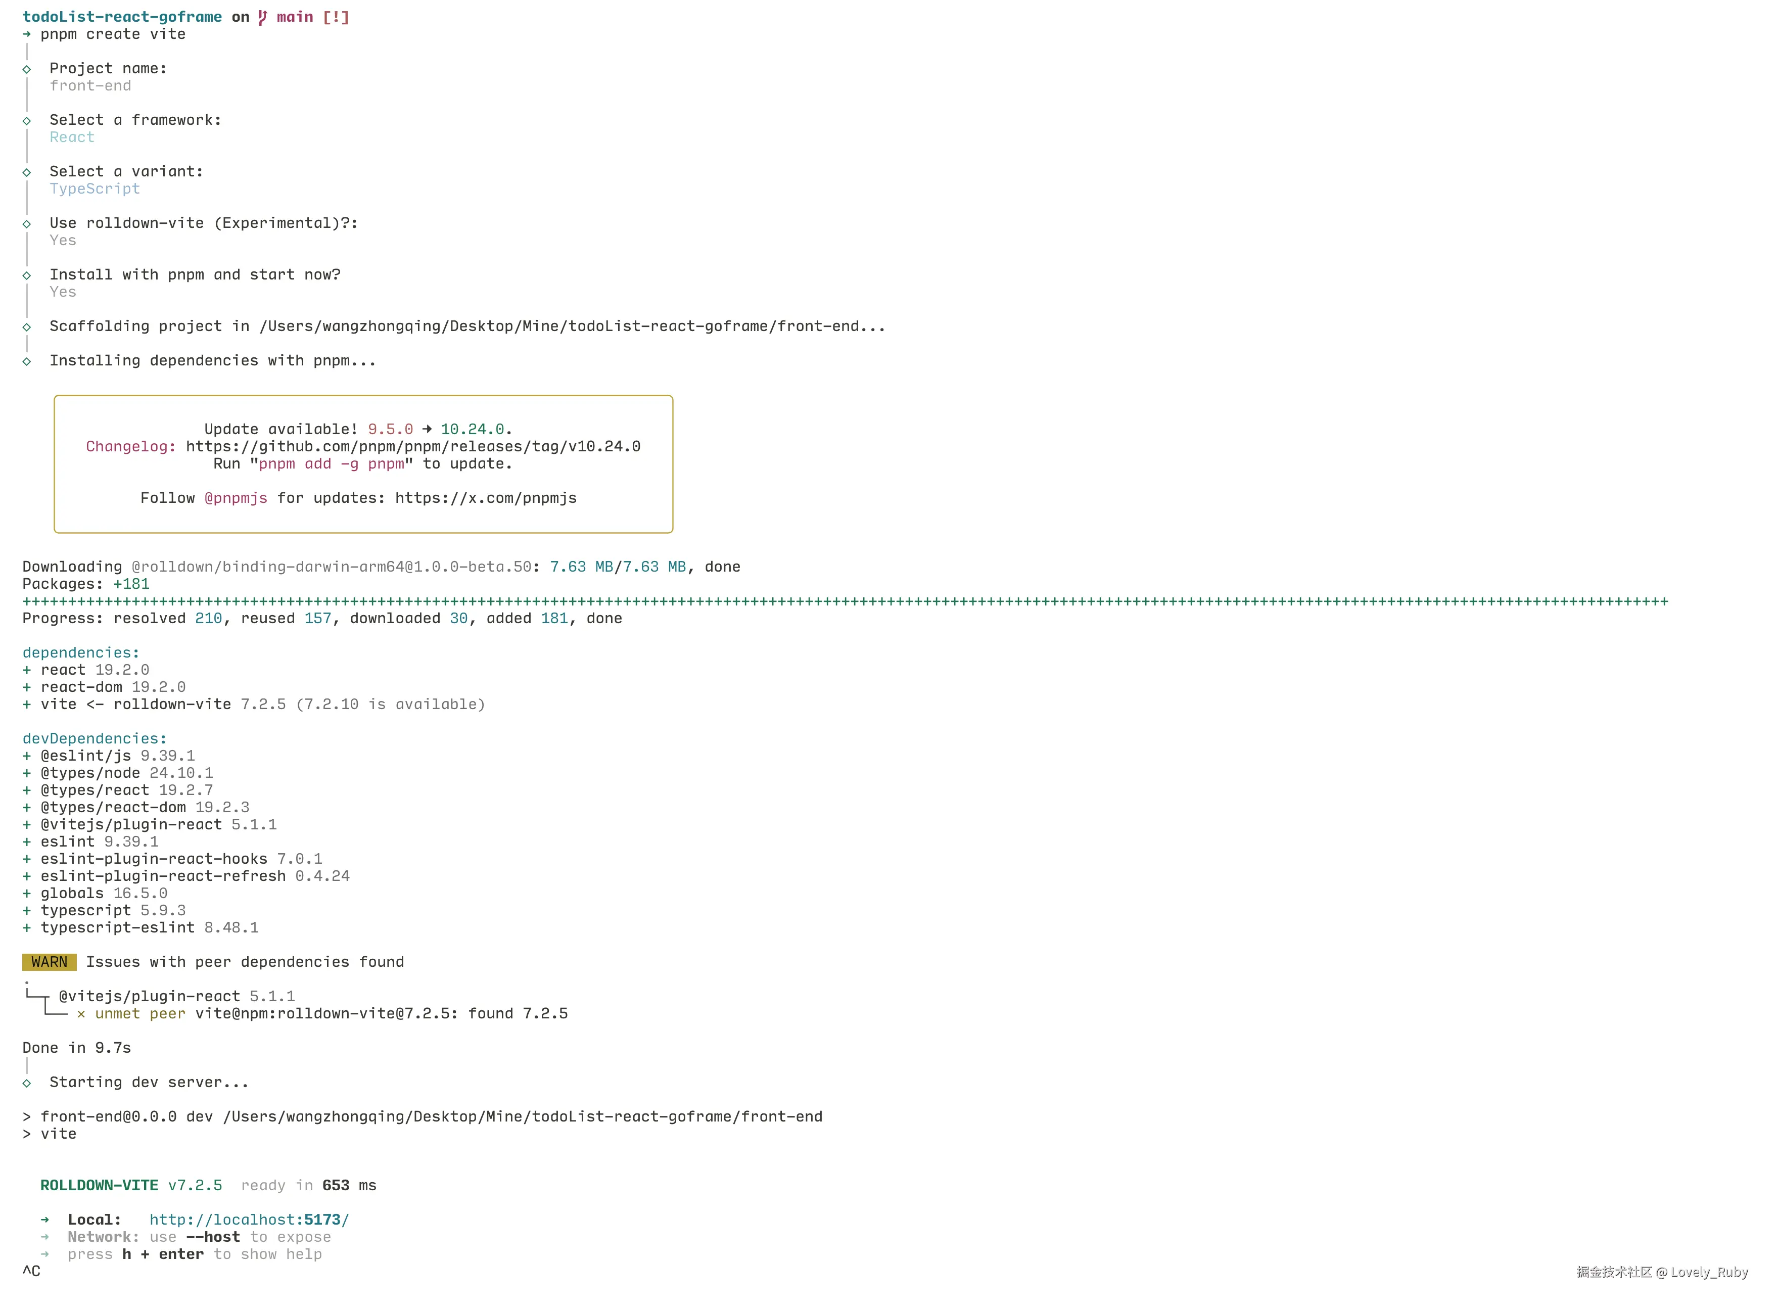Click the arrow between 9.5.0 and 10.24.0
The width and height of the screenshot is (1778, 1309).
[x=427, y=429]
